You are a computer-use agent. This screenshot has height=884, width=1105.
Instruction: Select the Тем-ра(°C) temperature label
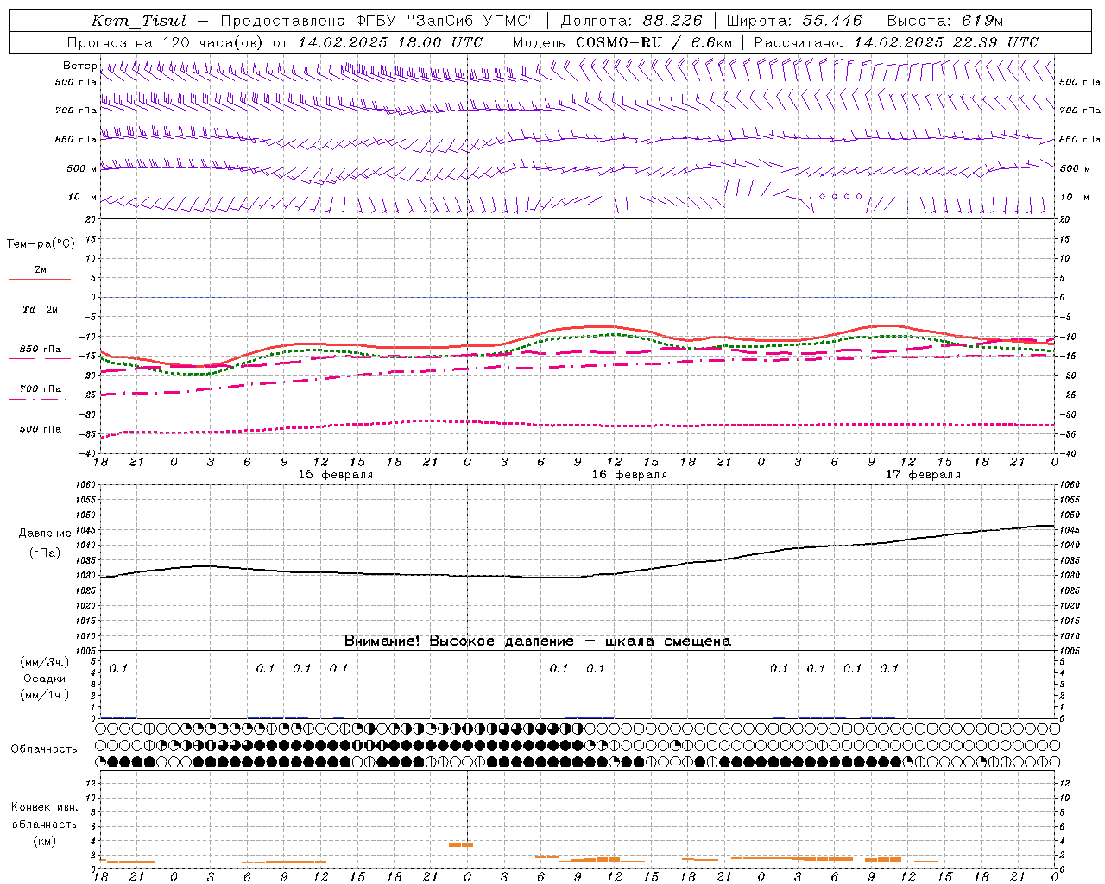(41, 243)
